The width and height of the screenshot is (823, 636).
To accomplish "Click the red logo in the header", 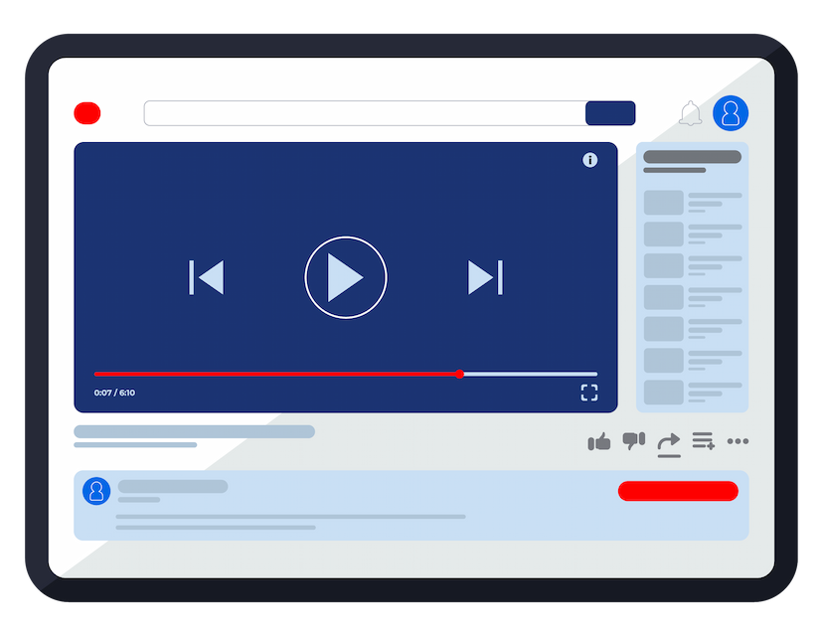I will point(87,113).
